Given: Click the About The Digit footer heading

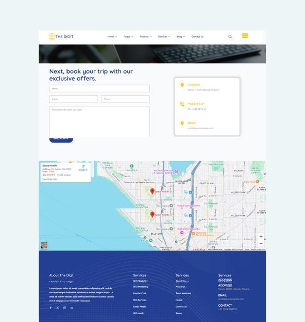Looking at the screenshot, I should click(x=61, y=275).
